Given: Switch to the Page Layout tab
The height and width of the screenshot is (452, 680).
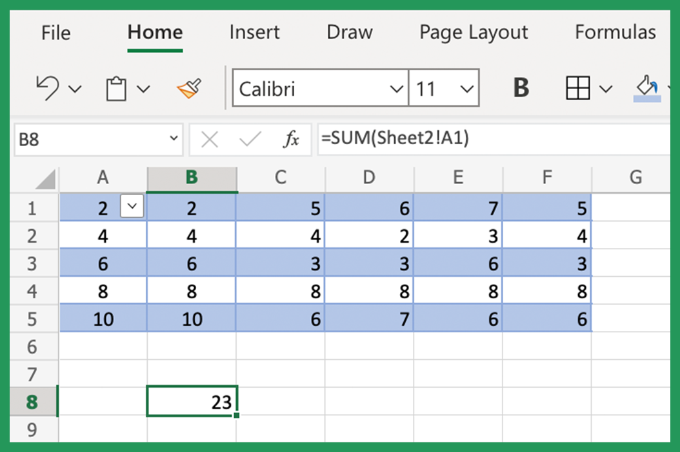Looking at the screenshot, I should click(x=473, y=32).
